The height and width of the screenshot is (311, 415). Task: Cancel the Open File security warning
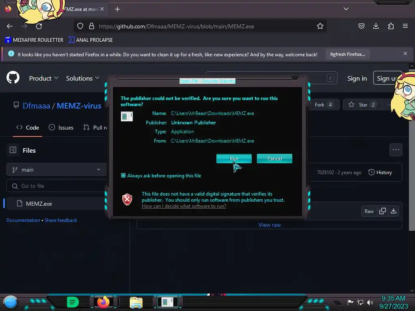coord(274,158)
